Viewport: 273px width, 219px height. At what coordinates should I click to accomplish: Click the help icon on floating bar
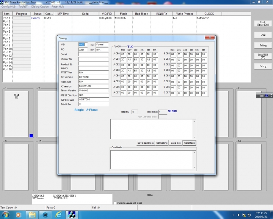click(267, 95)
